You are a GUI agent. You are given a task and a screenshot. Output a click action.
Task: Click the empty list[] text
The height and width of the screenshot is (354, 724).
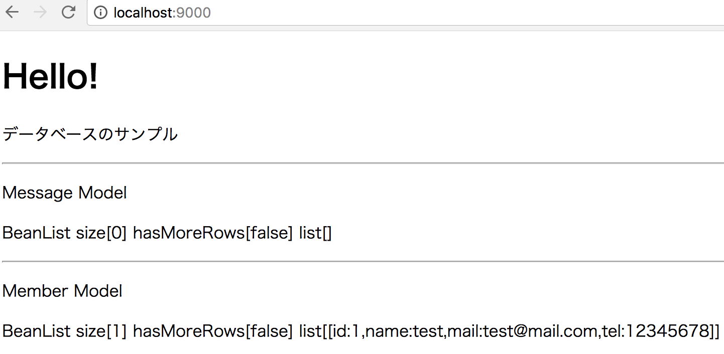(315, 233)
